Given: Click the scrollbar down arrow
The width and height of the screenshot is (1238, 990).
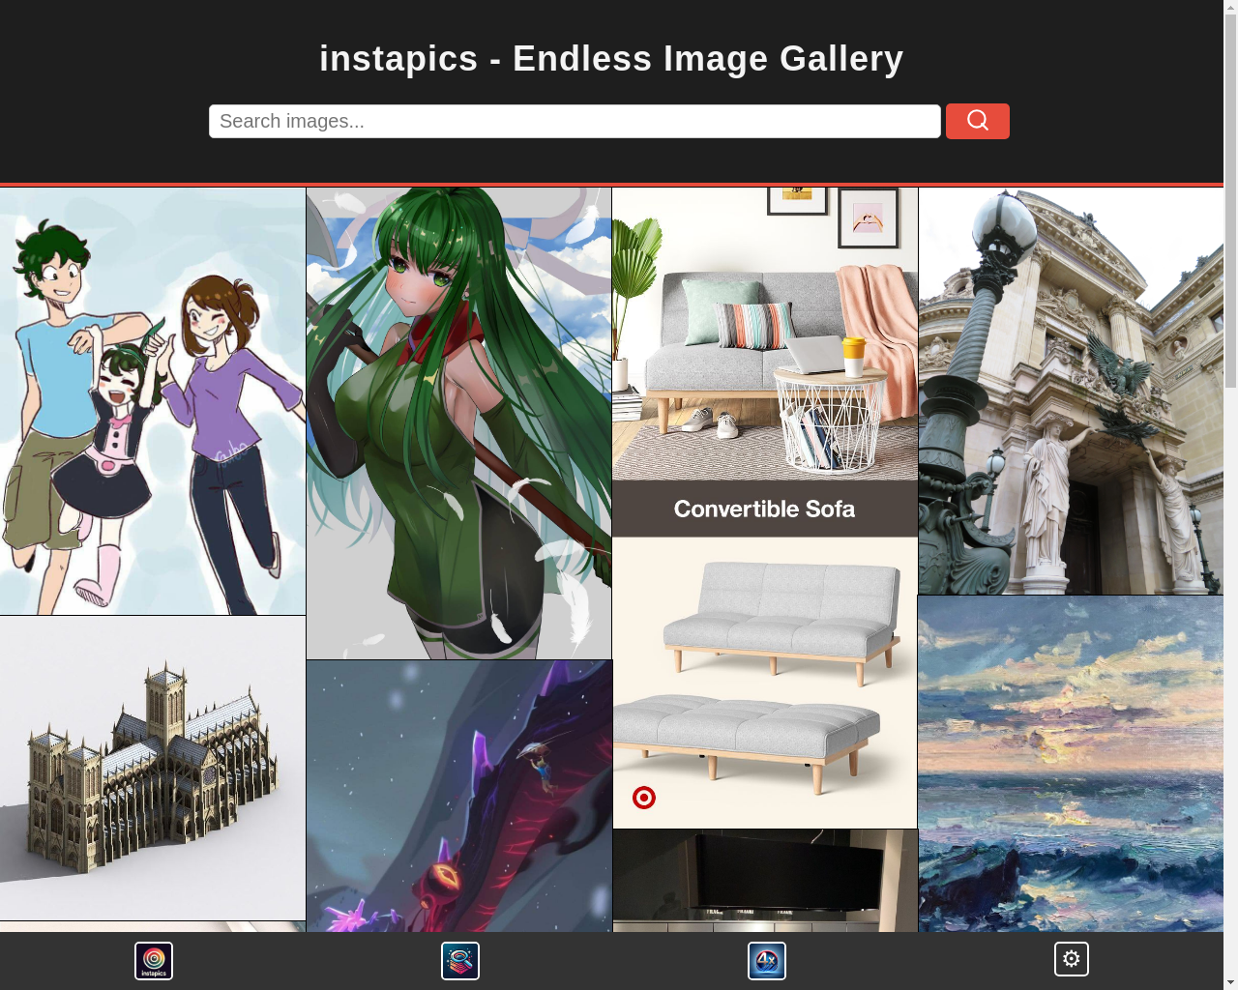Looking at the screenshot, I should (1230, 982).
